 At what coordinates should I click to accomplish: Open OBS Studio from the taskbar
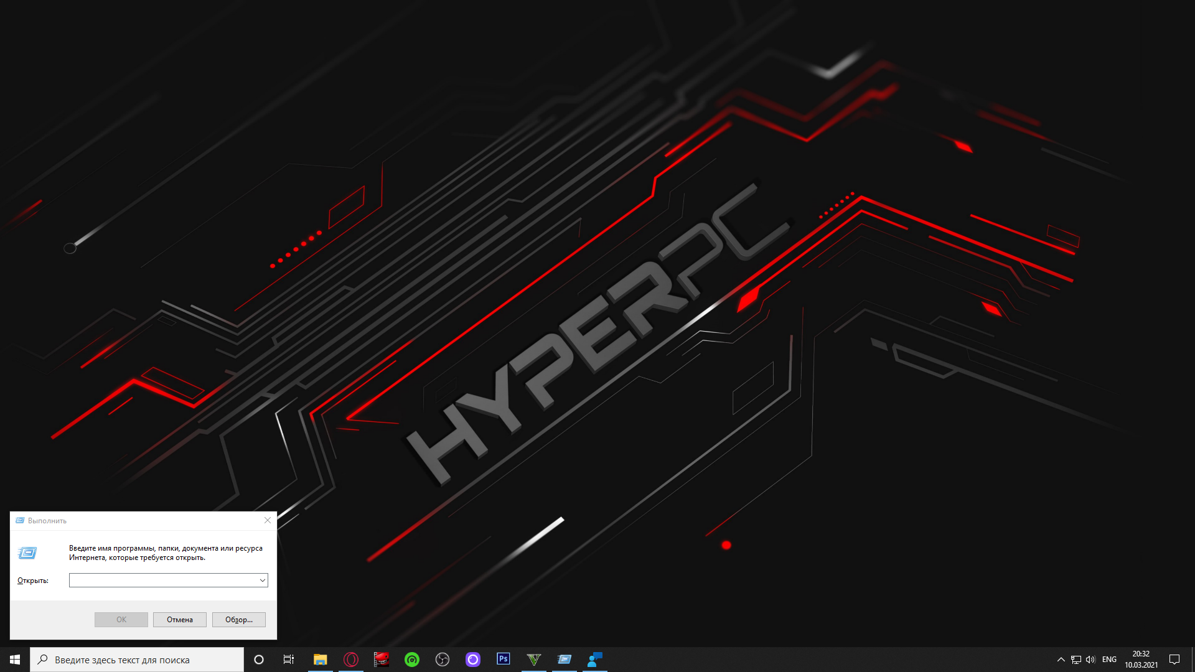coord(443,660)
